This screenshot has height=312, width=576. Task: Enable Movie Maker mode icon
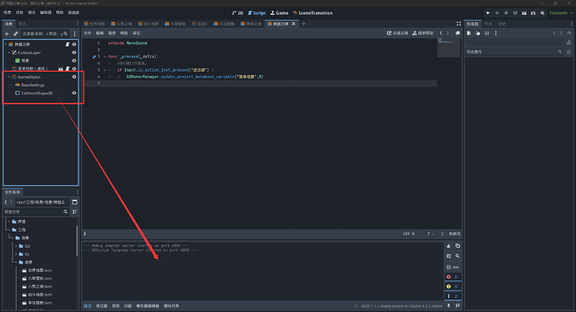[x=543, y=13]
